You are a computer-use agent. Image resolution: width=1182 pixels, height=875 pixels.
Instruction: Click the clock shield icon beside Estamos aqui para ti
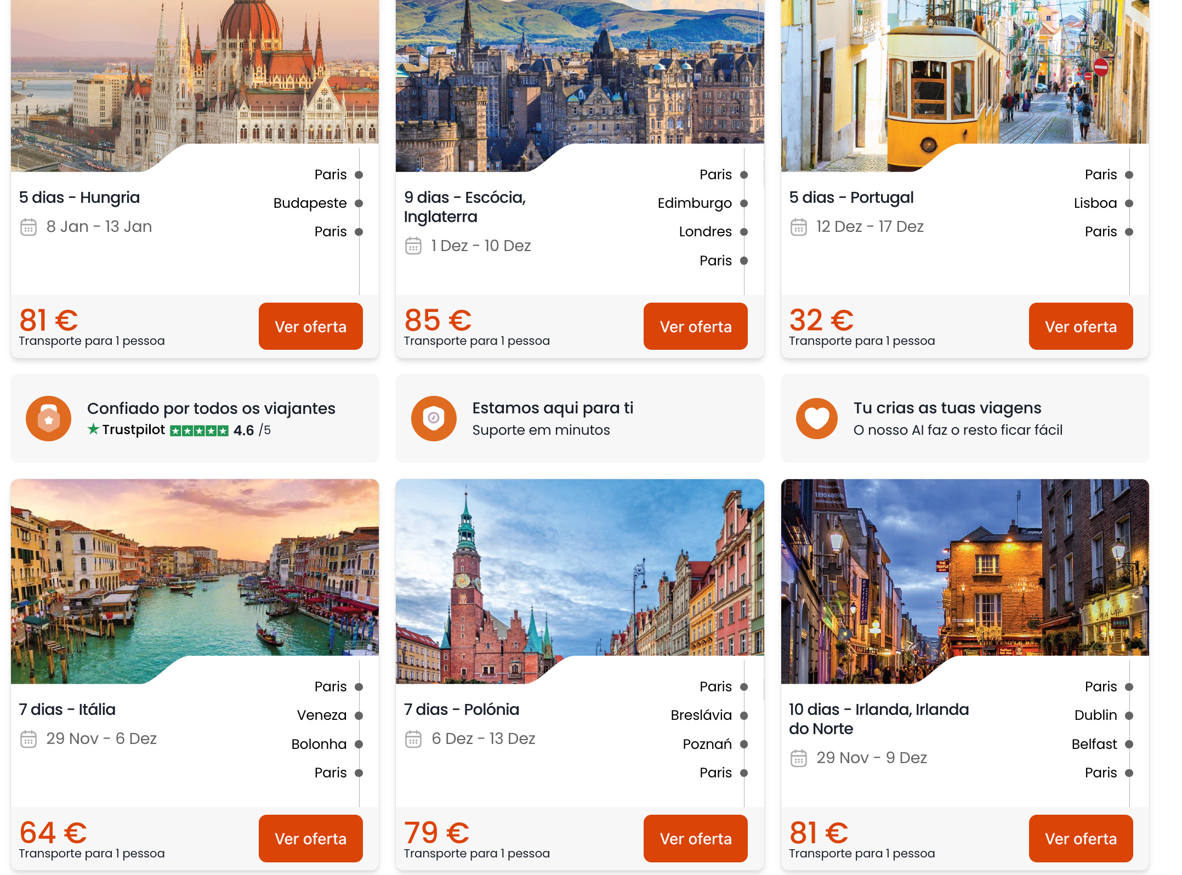(x=434, y=419)
